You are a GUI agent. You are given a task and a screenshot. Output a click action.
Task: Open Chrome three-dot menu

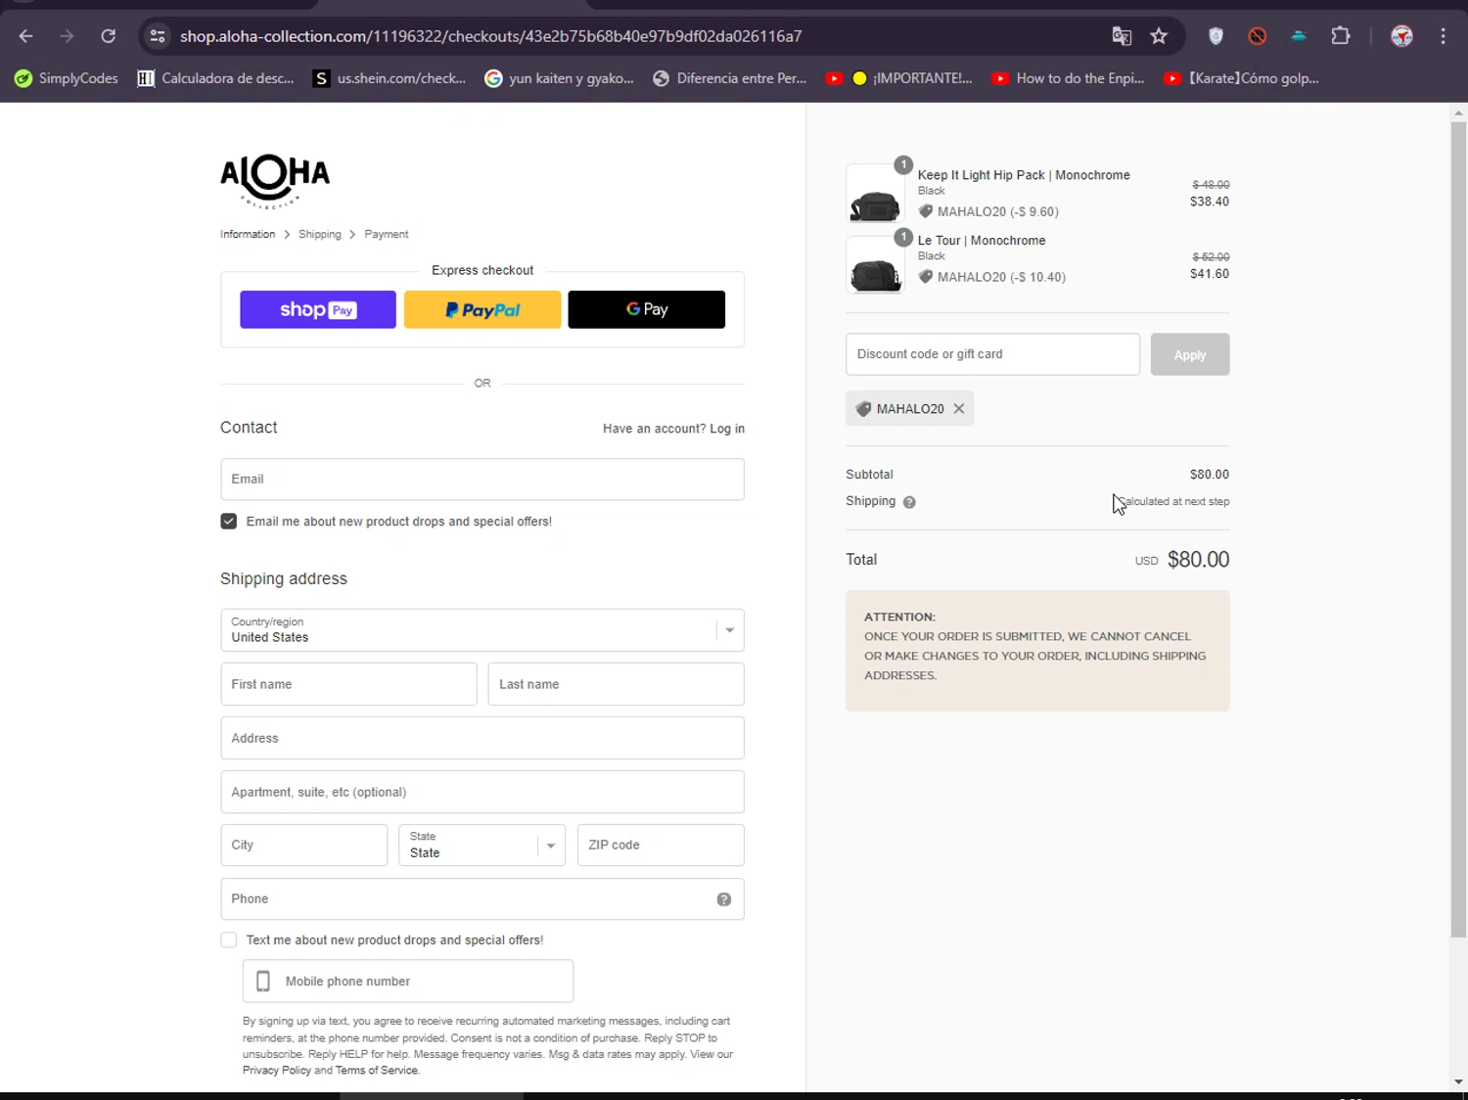point(1444,36)
